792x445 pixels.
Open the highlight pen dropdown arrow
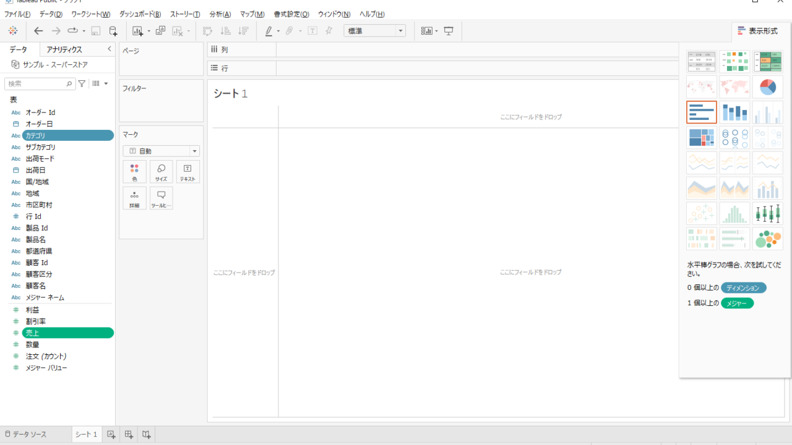278,31
